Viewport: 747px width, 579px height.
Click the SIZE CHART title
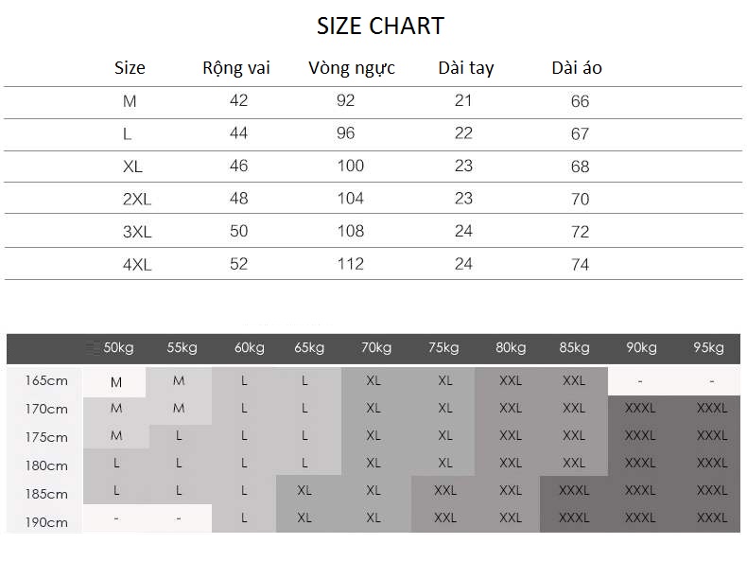click(x=380, y=26)
